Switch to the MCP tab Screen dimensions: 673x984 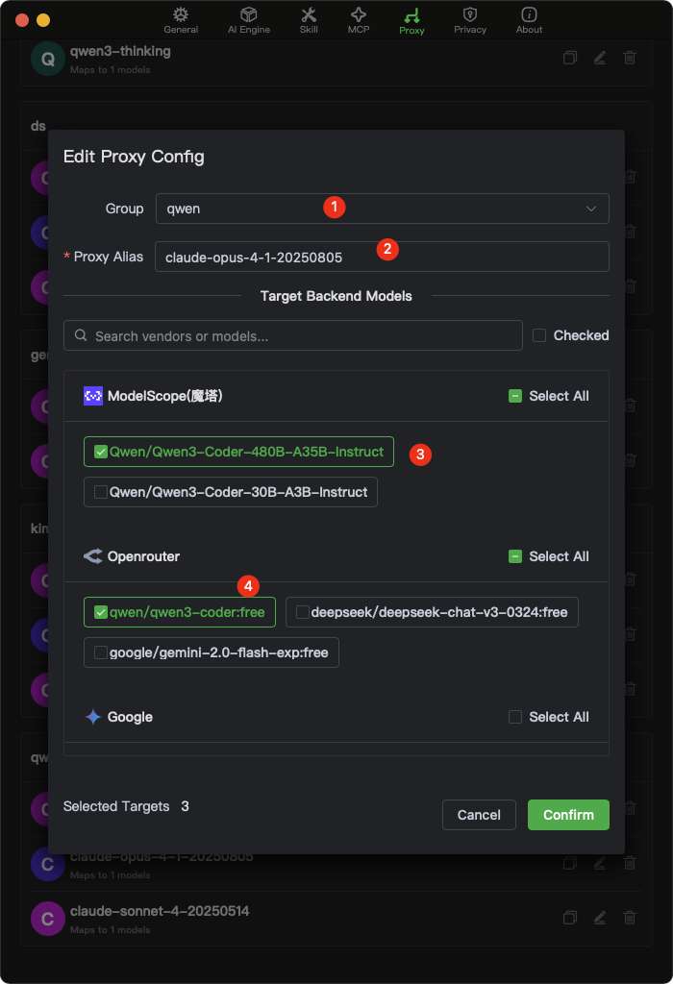(358, 15)
